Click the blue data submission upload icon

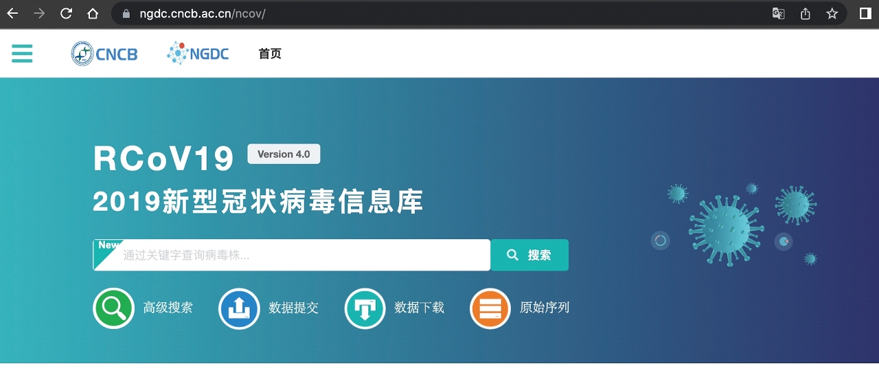point(239,308)
